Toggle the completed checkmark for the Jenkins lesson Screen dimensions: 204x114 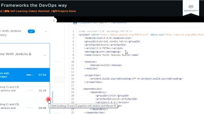(31, 31)
